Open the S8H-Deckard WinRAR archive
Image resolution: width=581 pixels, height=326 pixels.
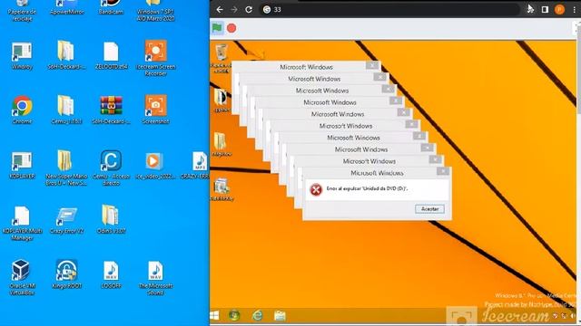(111, 110)
